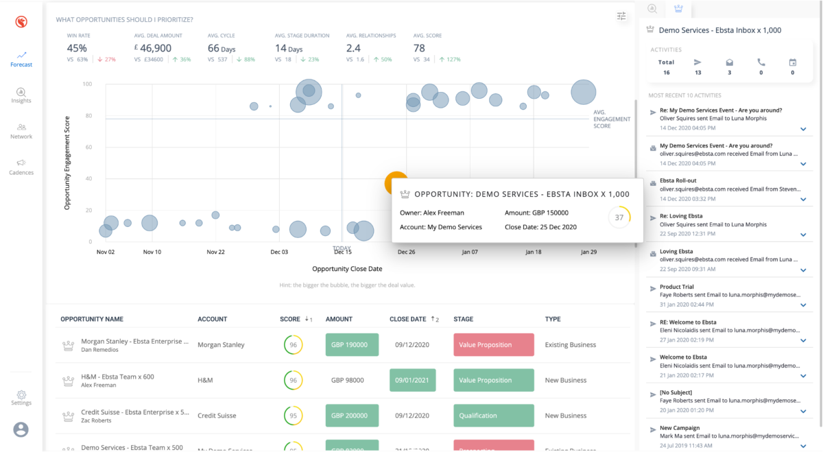Expand the 'Product Trial' activity entry

(x=803, y=306)
